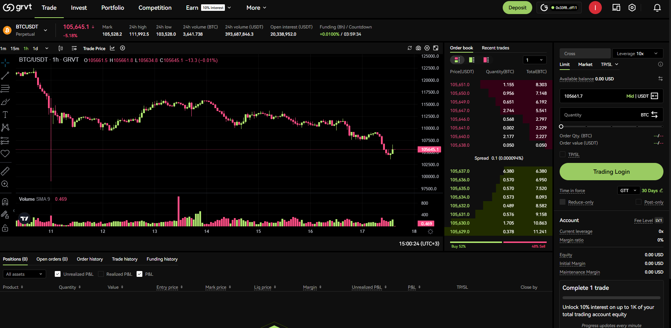Expand the All assets filter dropdown
Screen dimensions: 671x328
click(x=24, y=274)
